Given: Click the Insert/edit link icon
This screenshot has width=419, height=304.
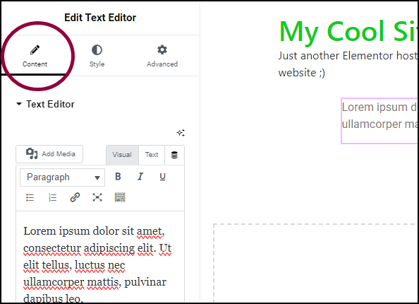Looking at the screenshot, I should 75,198.
